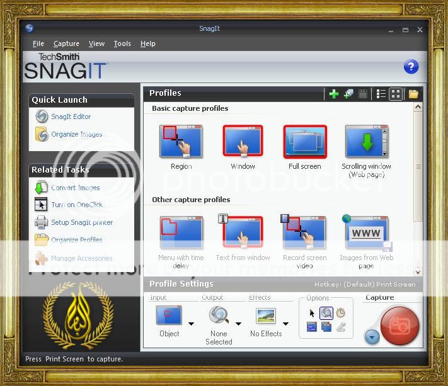The height and width of the screenshot is (386, 448).
Task: Click the SnagIt logo in the title bar
Action: pos(30,28)
